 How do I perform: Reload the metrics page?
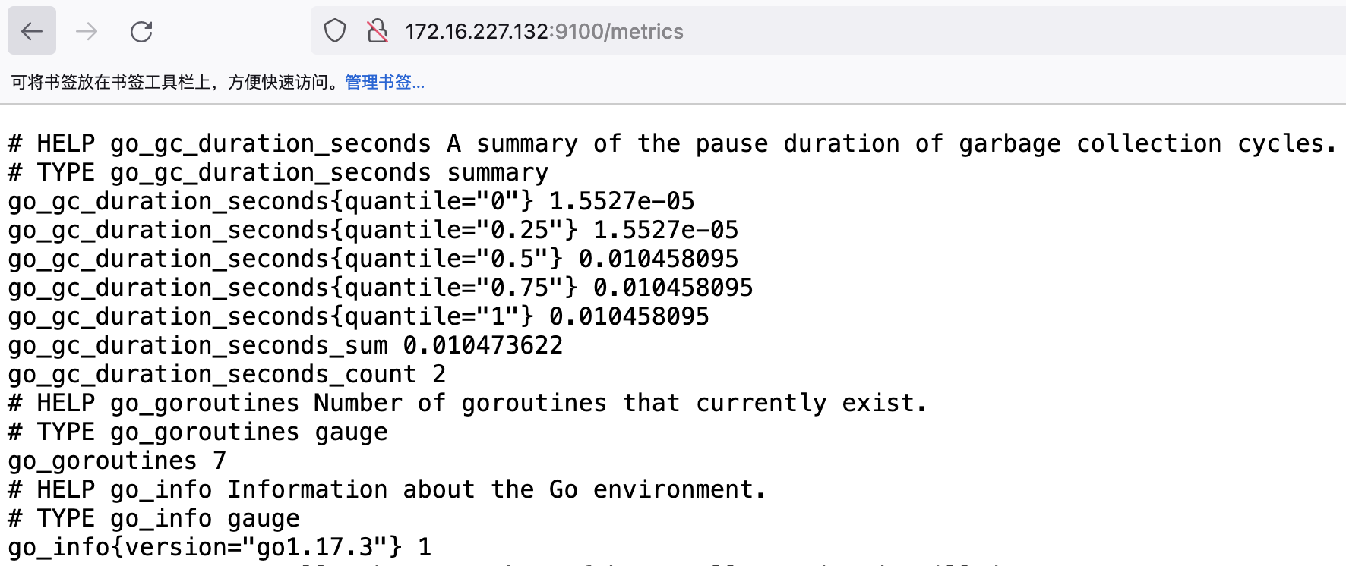pyautogui.click(x=141, y=31)
